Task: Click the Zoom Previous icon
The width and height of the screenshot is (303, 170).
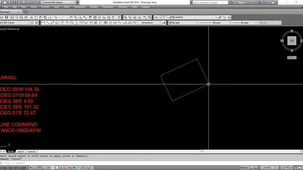Action: pos(85,17)
